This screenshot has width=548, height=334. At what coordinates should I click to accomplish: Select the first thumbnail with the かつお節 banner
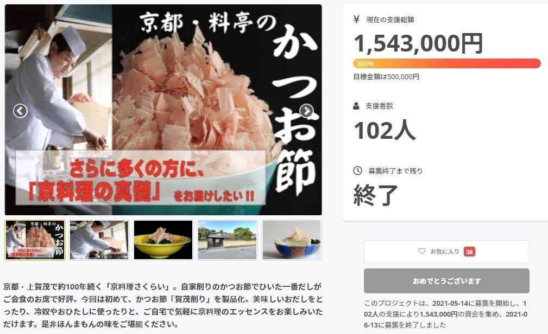[35, 240]
